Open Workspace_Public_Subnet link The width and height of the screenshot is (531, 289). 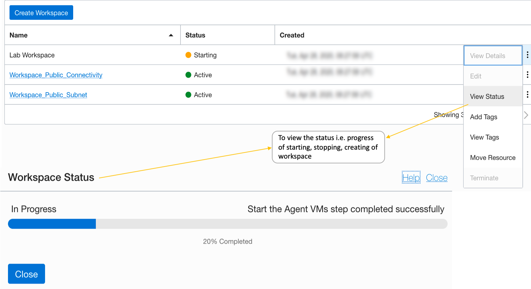coord(48,95)
